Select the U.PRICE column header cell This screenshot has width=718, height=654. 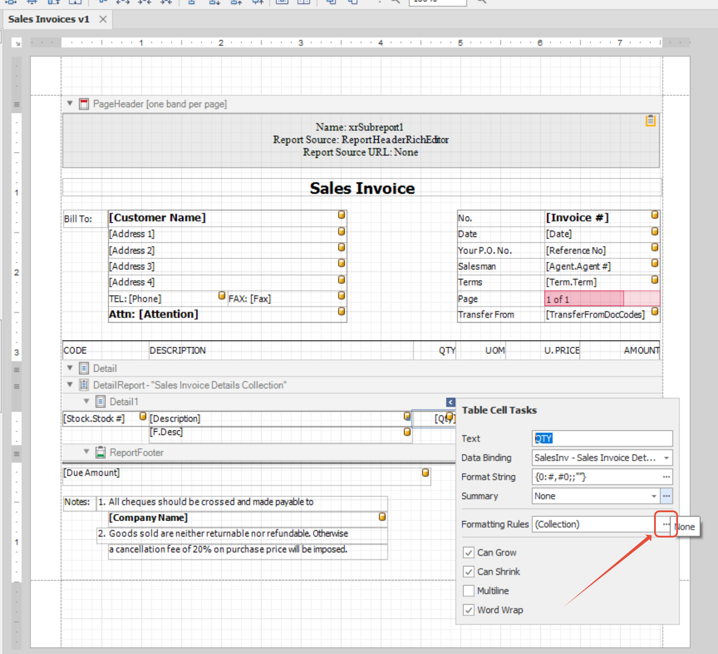click(543, 350)
